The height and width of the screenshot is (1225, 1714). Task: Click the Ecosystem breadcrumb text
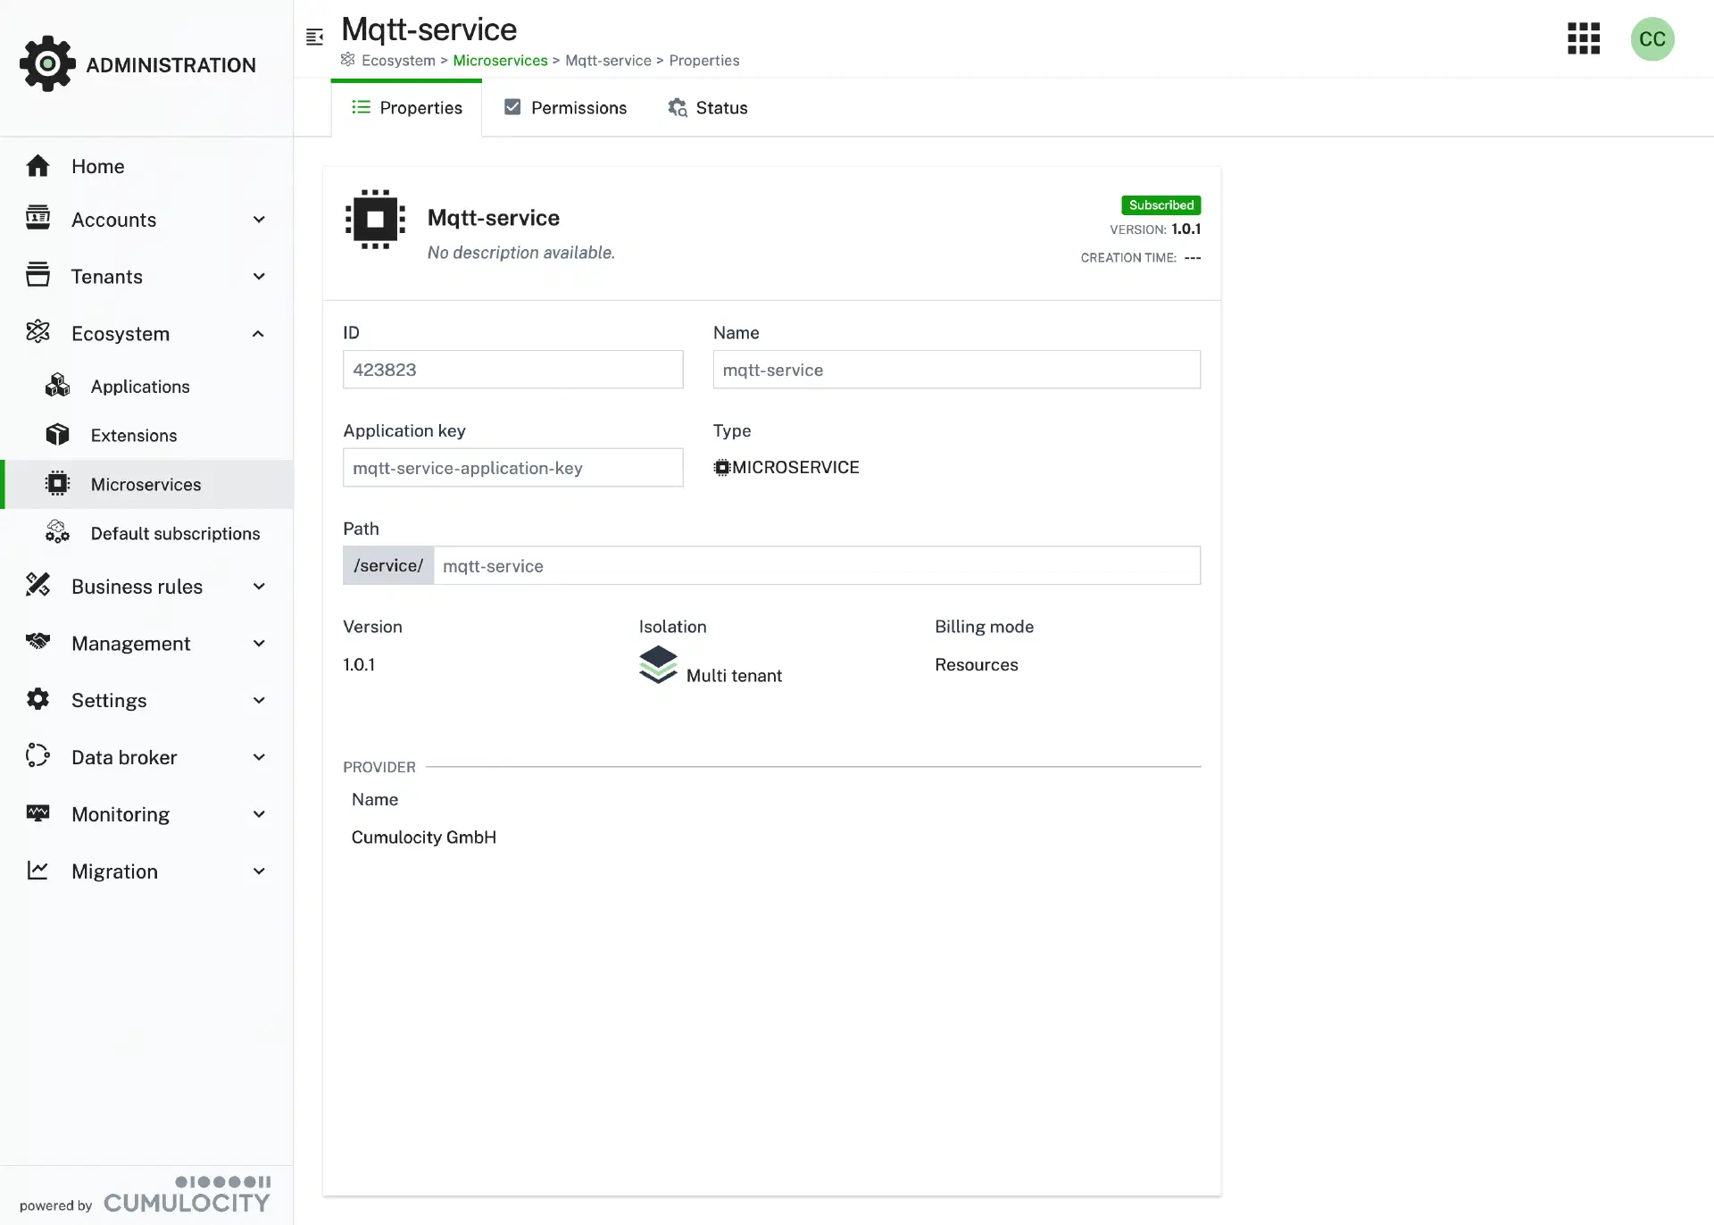(x=398, y=61)
